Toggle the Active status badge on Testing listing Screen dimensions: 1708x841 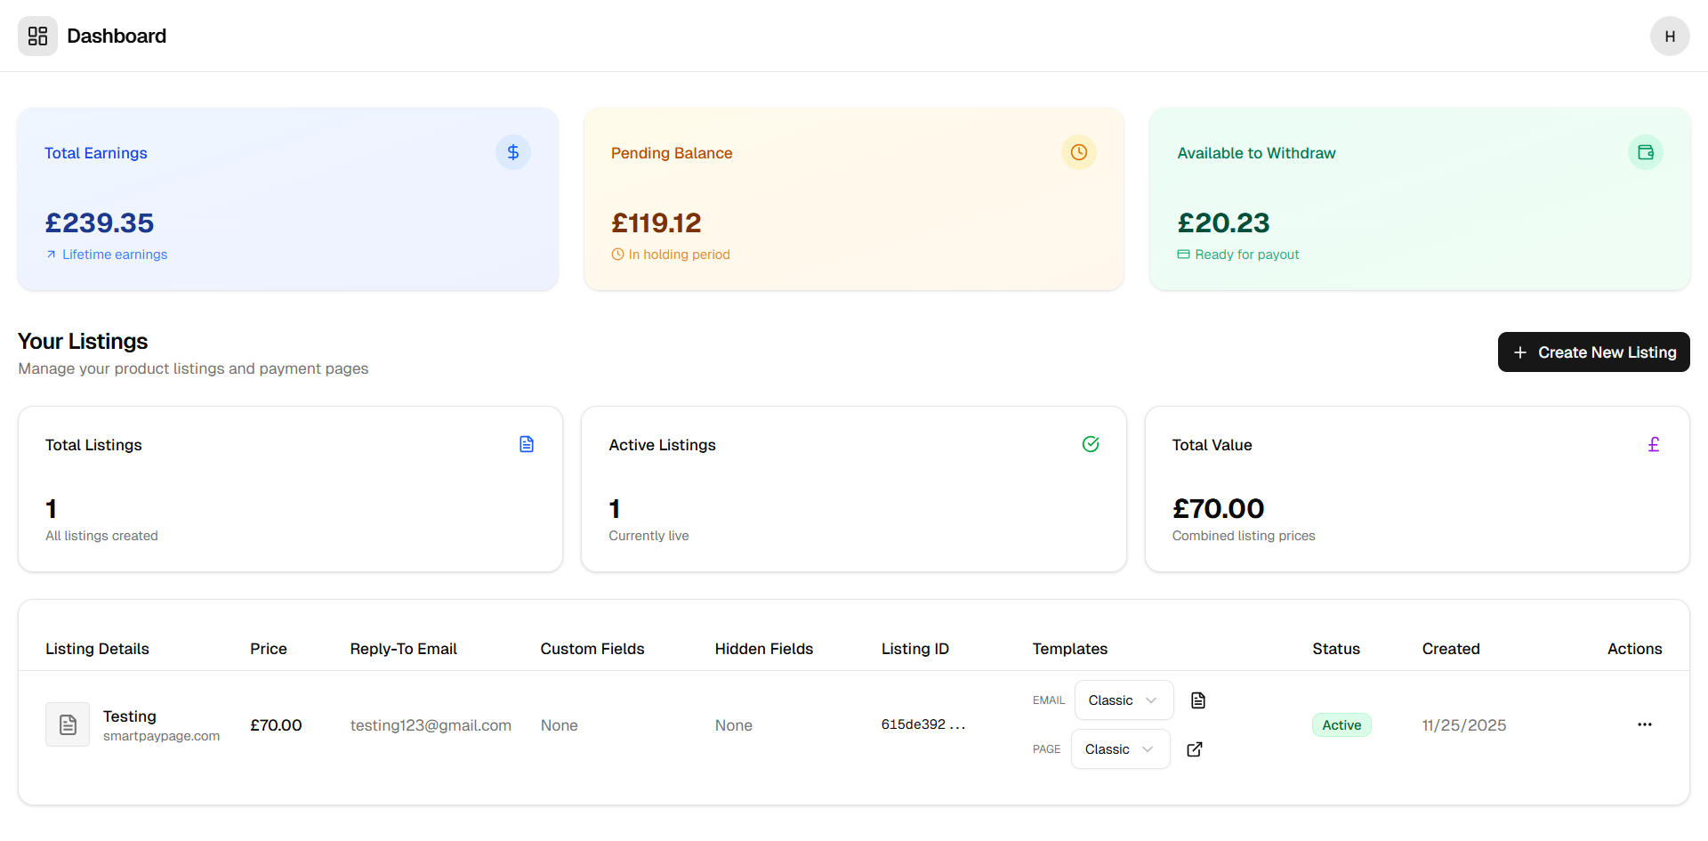(x=1341, y=724)
